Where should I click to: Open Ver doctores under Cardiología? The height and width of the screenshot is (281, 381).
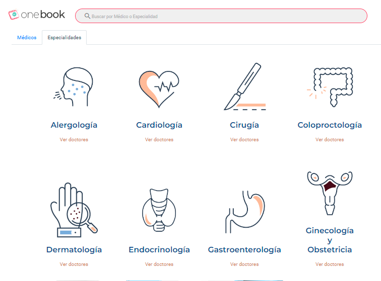point(159,140)
